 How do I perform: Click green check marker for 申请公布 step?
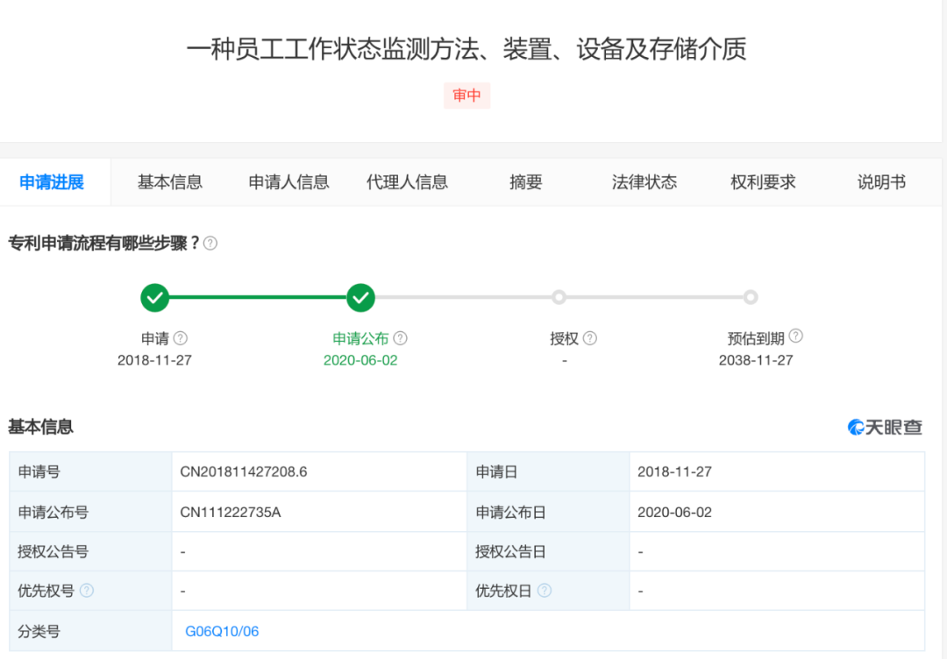(360, 298)
